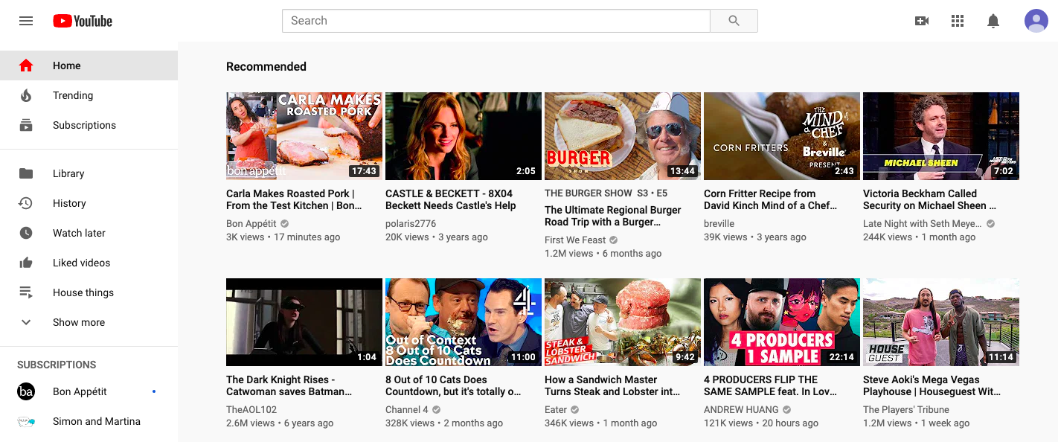Click the History clock-arrow icon

(26, 203)
